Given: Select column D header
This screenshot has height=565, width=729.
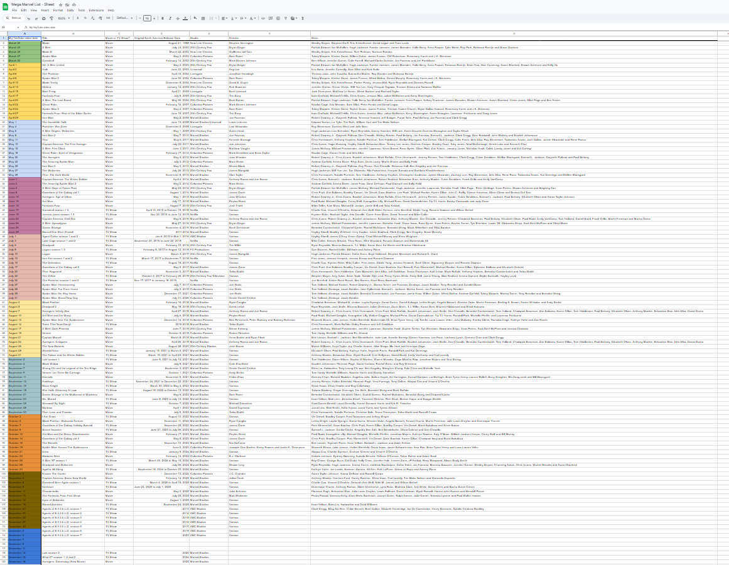Looking at the screenshot, I should pyautogui.click(x=161, y=33).
